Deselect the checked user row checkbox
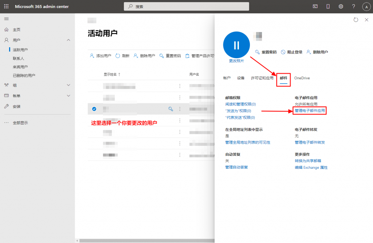The height and width of the screenshot is (243, 373). 94,109
